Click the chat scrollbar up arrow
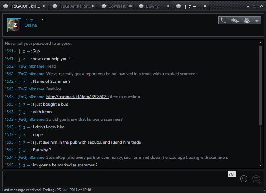 [x=261, y=43]
